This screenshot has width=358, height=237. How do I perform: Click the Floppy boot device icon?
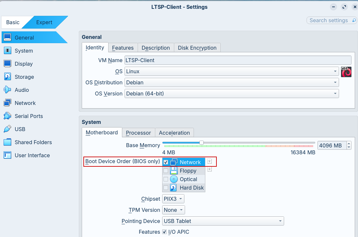(174, 171)
